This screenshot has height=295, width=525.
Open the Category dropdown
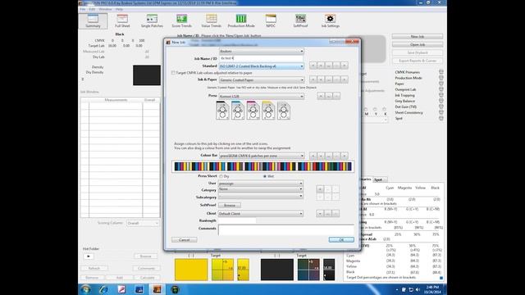click(261, 189)
